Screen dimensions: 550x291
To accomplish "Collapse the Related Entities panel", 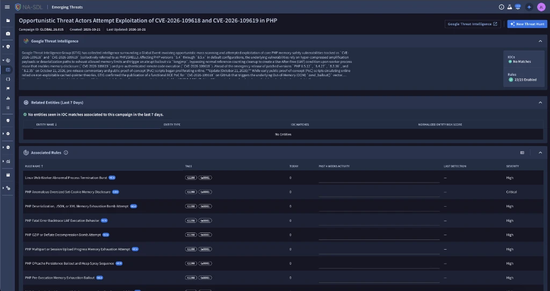I will (540, 103).
